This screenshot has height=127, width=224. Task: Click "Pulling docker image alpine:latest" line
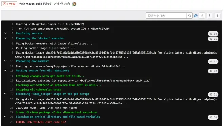point(45,48)
